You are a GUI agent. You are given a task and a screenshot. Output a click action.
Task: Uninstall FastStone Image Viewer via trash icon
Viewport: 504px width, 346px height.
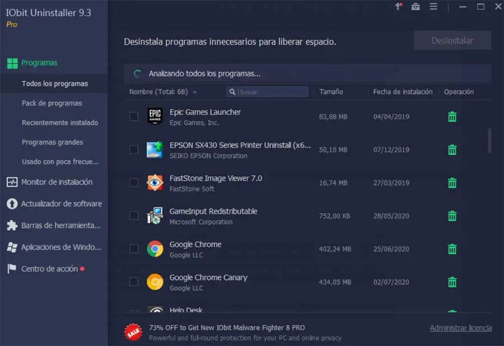tap(452, 183)
